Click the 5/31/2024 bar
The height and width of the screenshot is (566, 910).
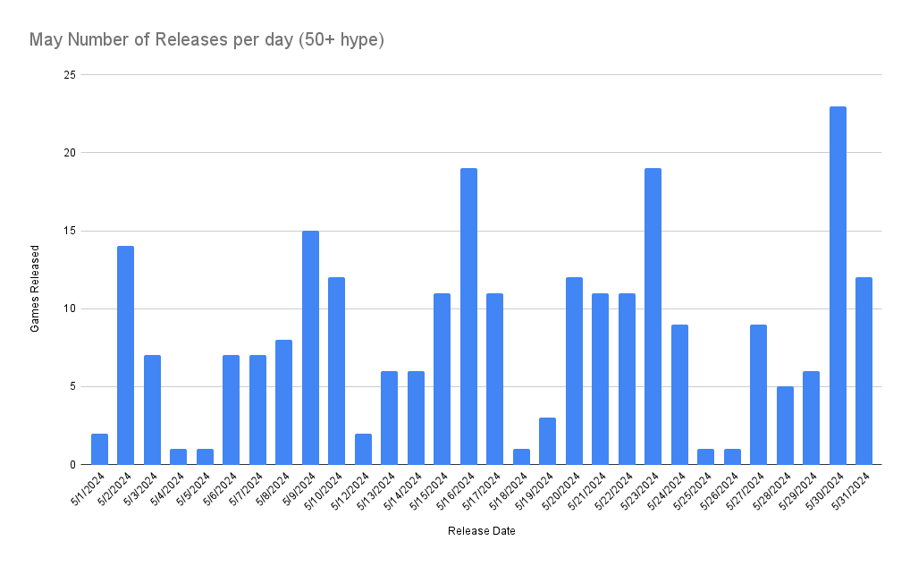(x=864, y=371)
